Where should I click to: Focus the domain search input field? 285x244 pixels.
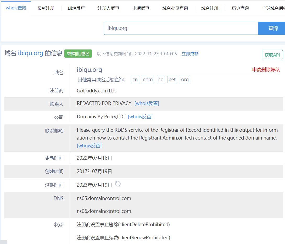click(181, 28)
